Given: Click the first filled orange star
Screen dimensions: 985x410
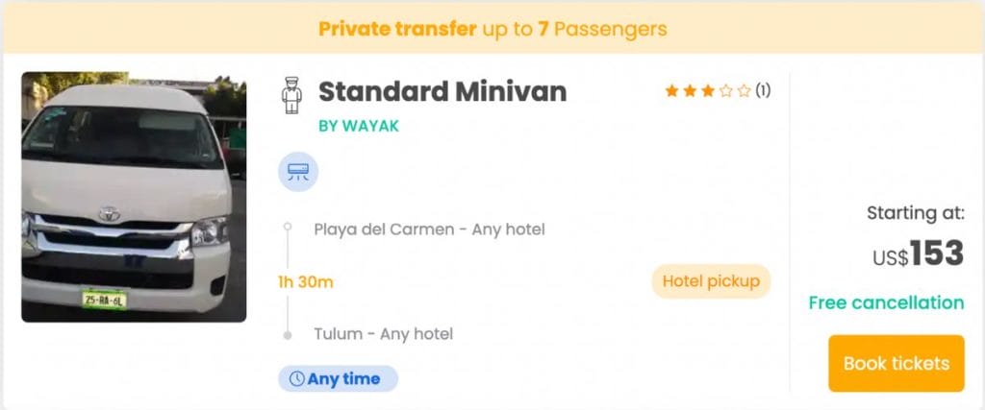Looking at the screenshot, I should [671, 91].
